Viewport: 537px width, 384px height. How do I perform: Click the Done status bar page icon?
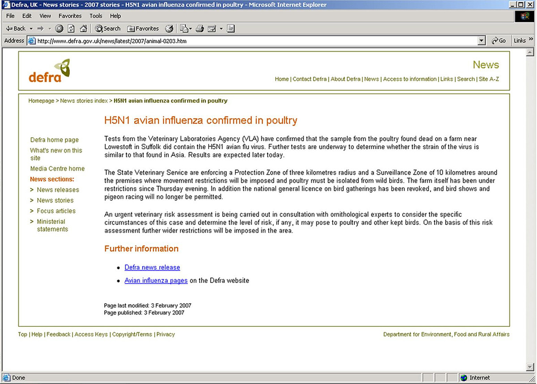(7, 378)
